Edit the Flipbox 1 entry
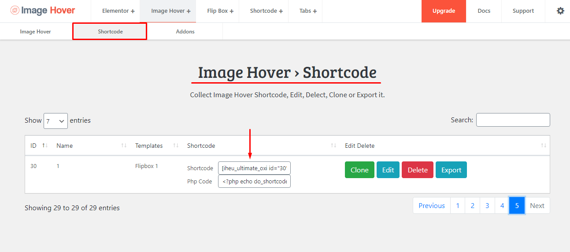The height and width of the screenshot is (252, 570). pos(388,170)
